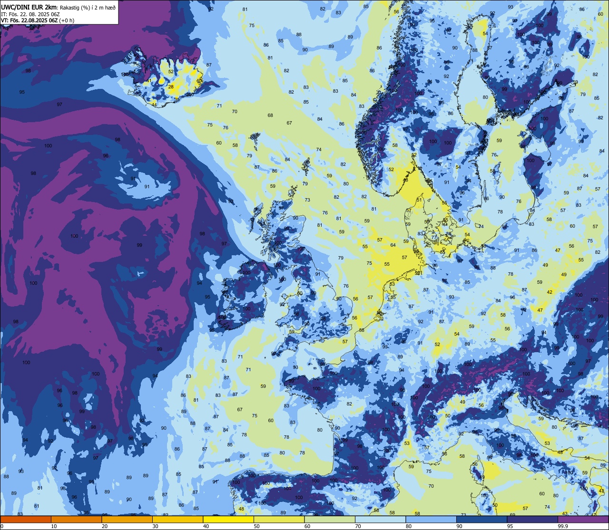Click the legend tick label 90
Screen dimensions: 609x530
459,526
